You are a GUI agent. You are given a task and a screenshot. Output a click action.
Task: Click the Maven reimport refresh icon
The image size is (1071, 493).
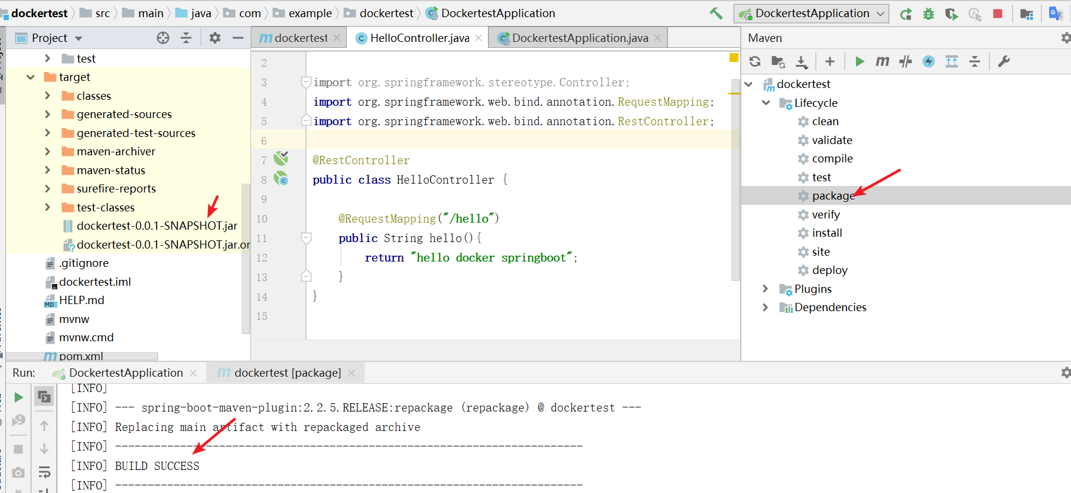click(755, 61)
